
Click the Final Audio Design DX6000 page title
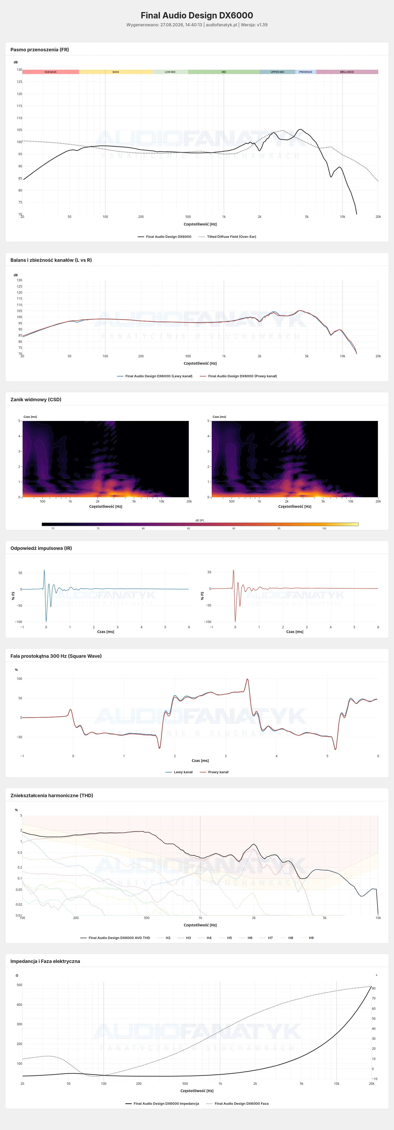coord(197,15)
